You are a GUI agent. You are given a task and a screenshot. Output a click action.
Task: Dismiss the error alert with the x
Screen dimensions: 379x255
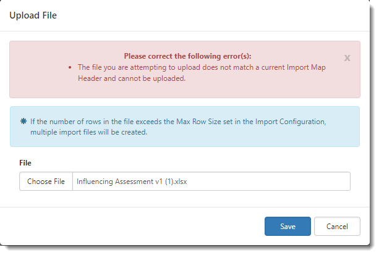point(347,58)
